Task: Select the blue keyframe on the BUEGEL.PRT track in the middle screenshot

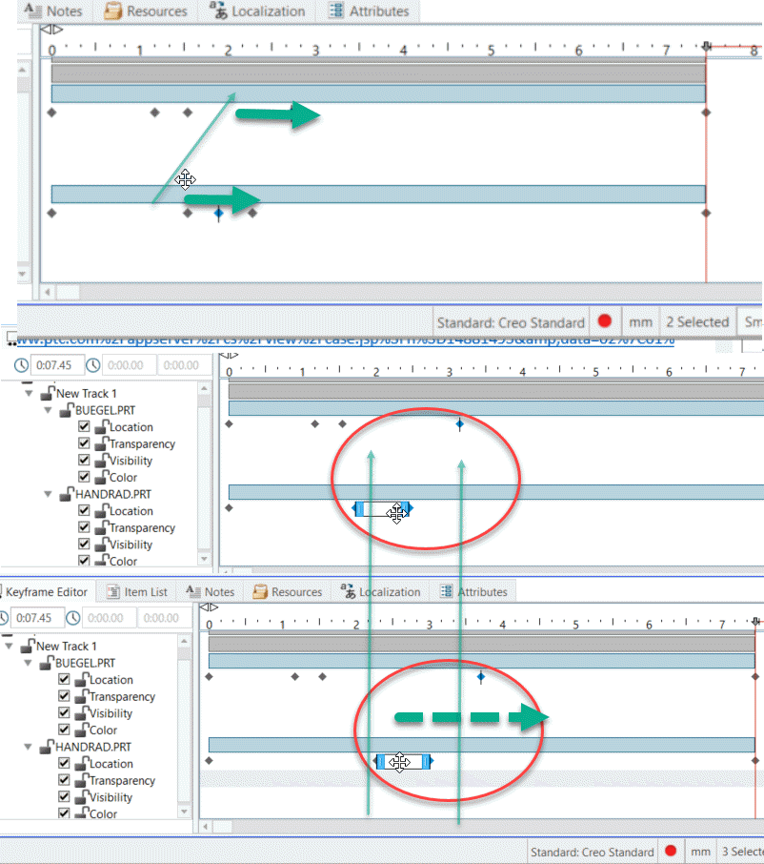Action: pos(459,423)
